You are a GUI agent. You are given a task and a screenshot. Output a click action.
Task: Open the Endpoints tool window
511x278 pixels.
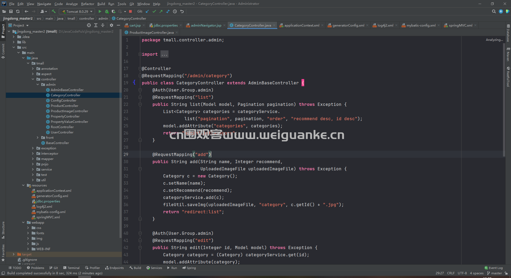tap(114, 268)
